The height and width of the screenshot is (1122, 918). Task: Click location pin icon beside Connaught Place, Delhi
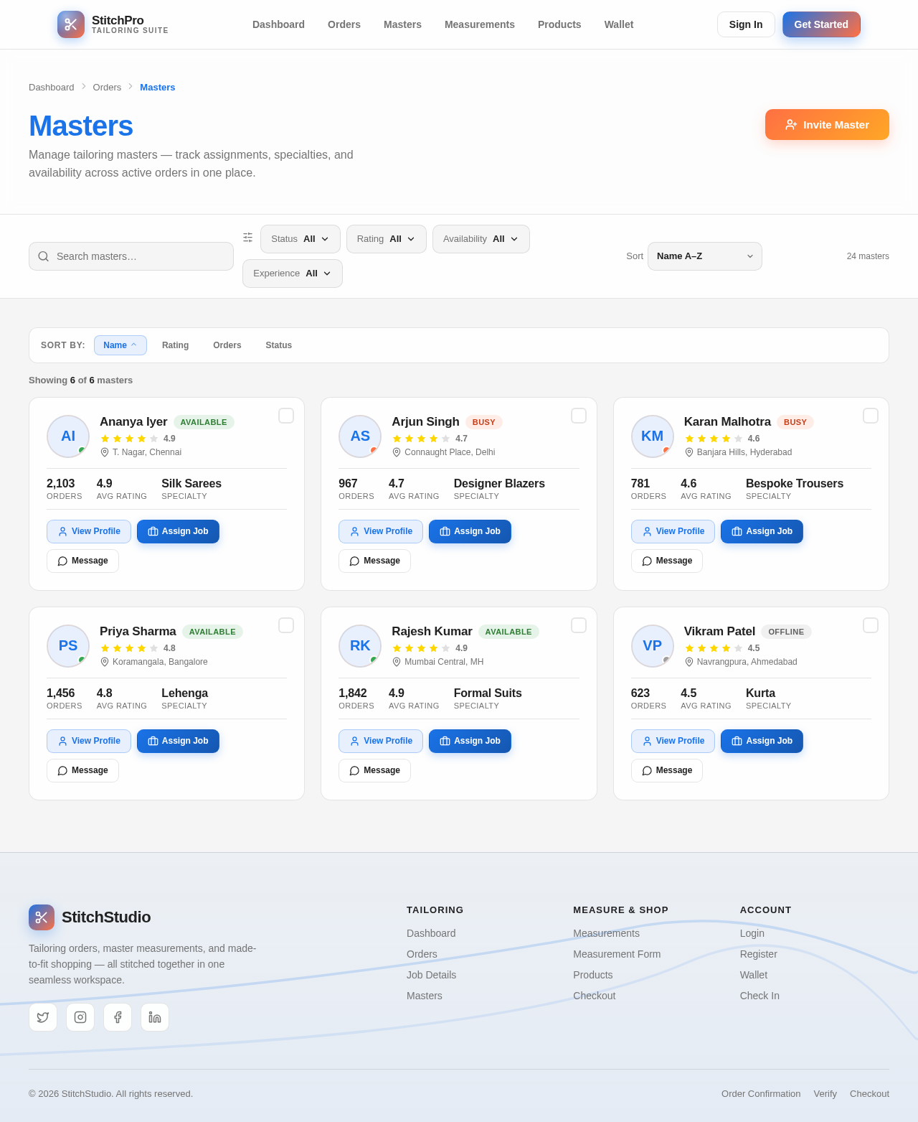(x=397, y=452)
